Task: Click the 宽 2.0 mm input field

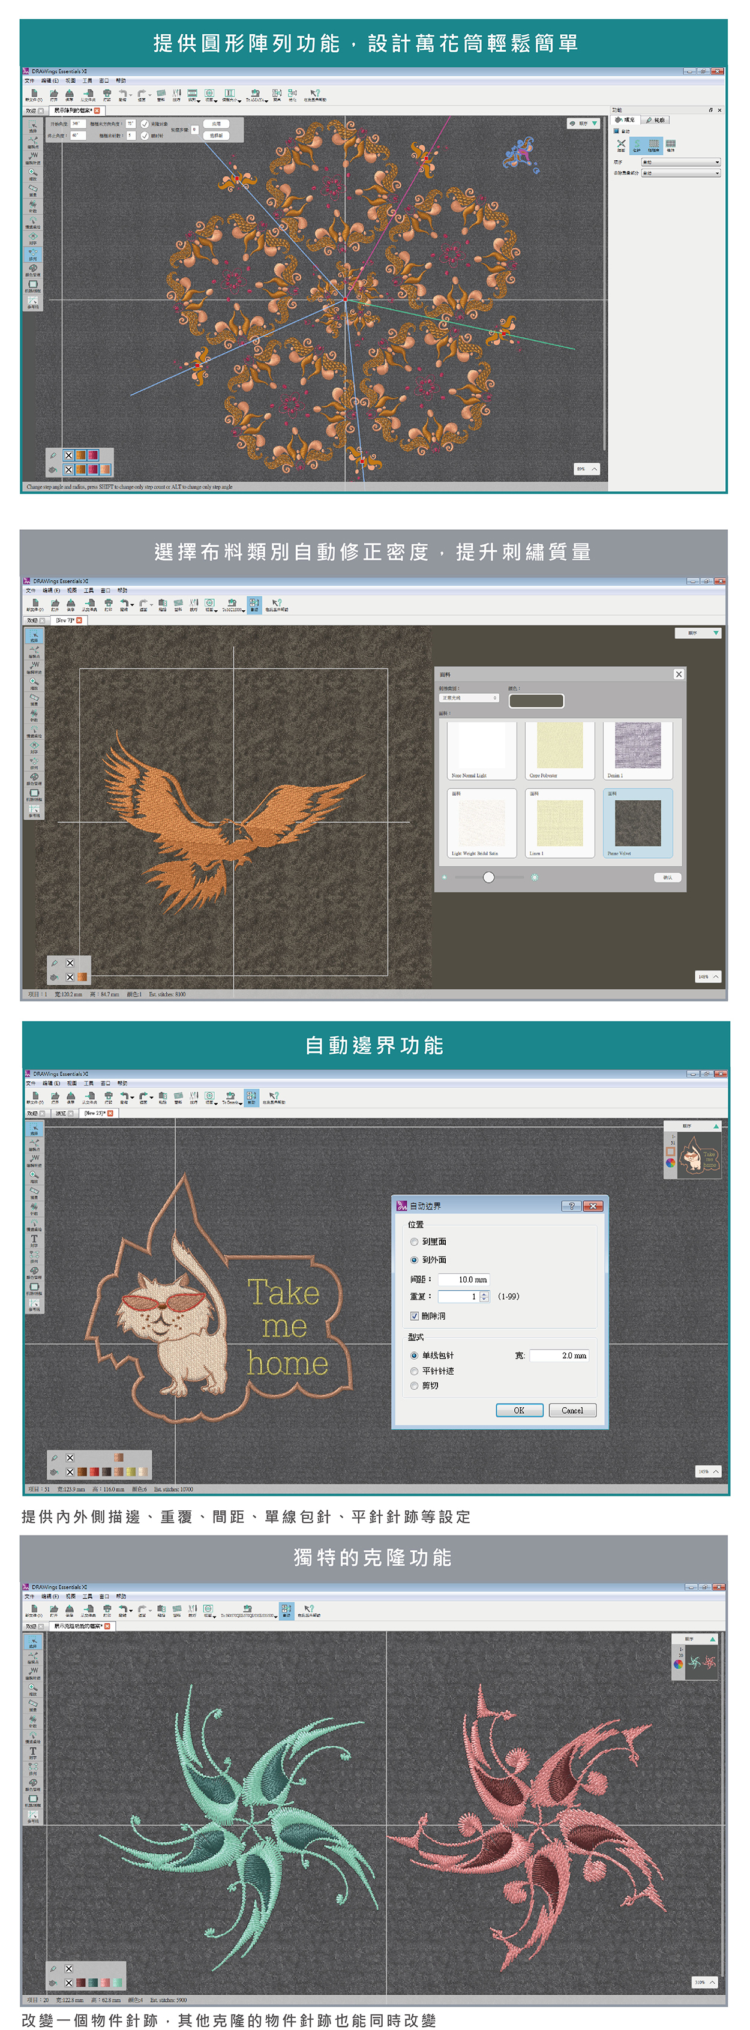Action: [559, 1356]
